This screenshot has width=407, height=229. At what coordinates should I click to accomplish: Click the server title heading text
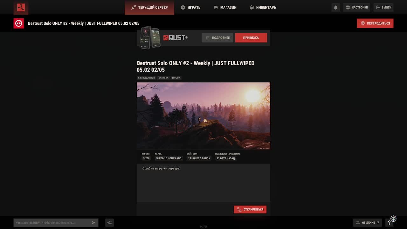tap(196, 66)
